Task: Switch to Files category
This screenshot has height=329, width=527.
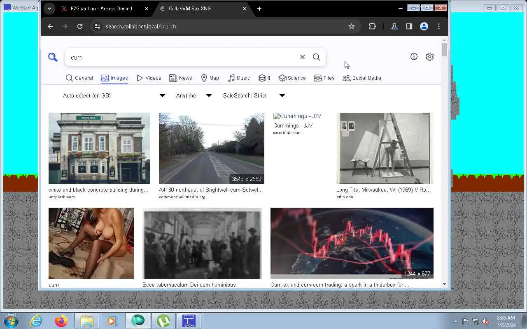Action: click(x=324, y=78)
